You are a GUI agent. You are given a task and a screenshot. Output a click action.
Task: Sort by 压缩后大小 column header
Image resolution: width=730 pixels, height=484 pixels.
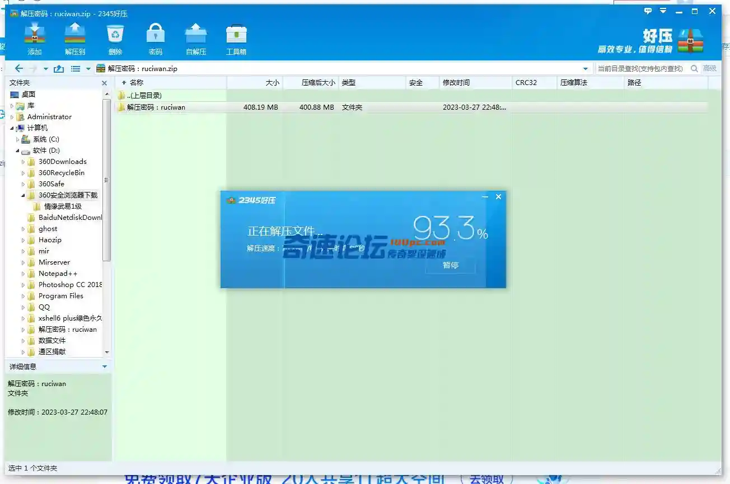(311, 83)
